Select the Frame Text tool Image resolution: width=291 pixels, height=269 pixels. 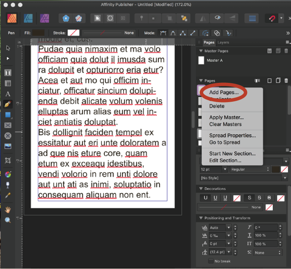point(8,73)
